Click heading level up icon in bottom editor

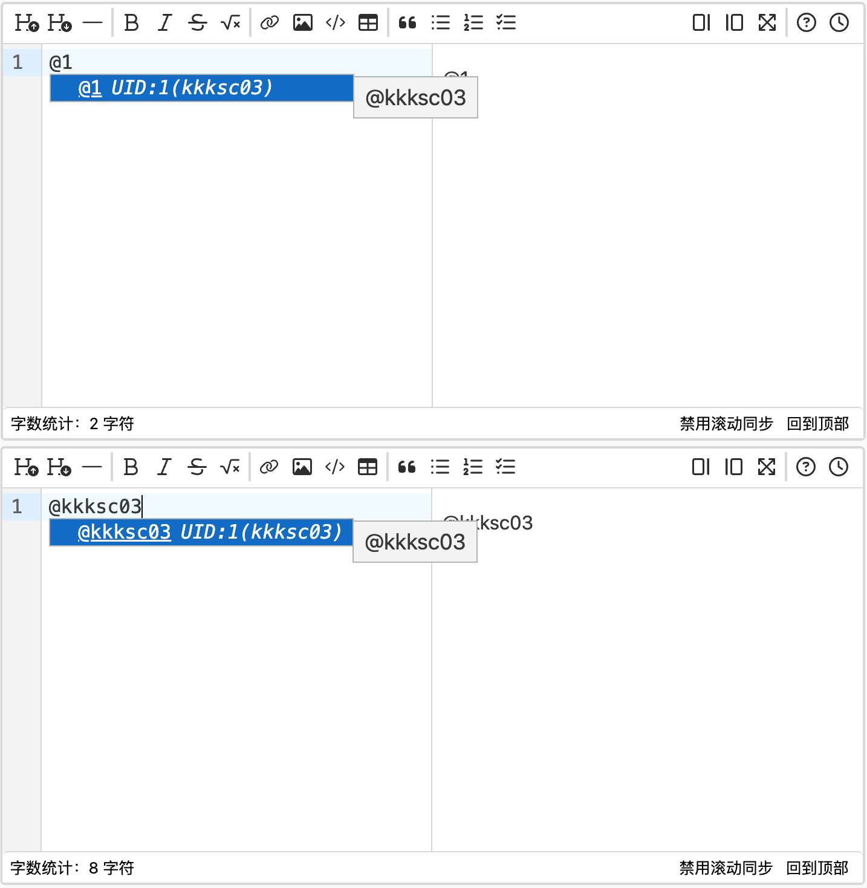coord(27,467)
